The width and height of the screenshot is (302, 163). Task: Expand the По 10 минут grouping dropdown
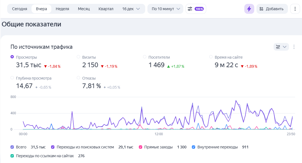(x=165, y=9)
